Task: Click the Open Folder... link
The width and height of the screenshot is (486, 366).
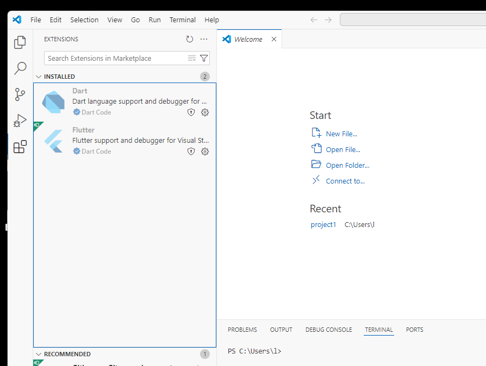Action: [347, 165]
